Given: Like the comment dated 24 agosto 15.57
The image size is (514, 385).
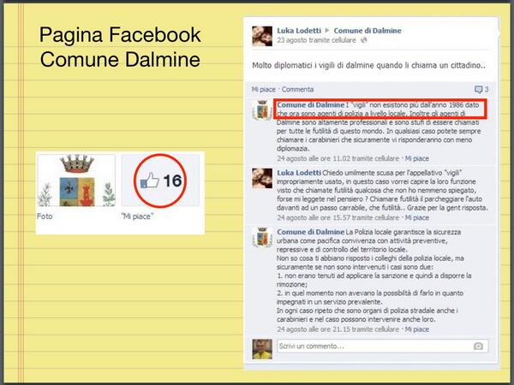Looking at the screenshot, I should click(x=416, y=217).
